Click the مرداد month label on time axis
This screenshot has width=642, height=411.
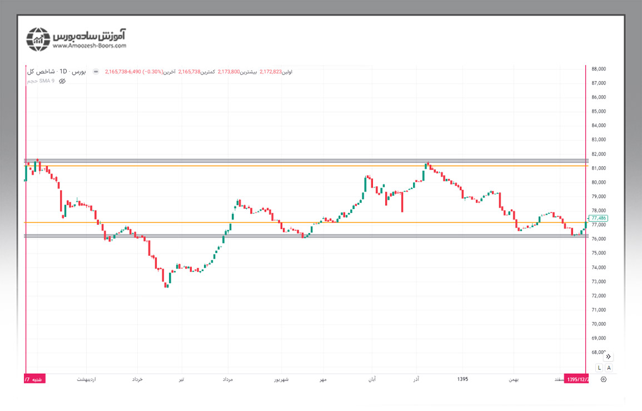click(227, 379)
